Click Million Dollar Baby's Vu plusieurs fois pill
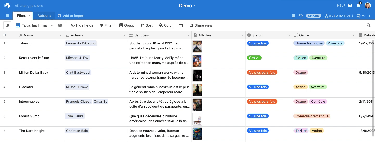Screen dimensions: 375x142 [x=262, y=73]
